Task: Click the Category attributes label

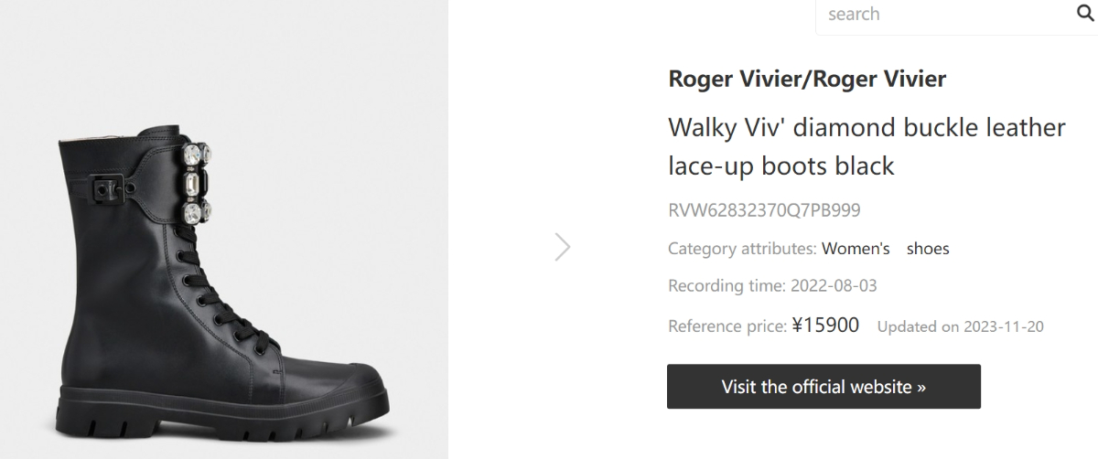Action: coord(742,249)
